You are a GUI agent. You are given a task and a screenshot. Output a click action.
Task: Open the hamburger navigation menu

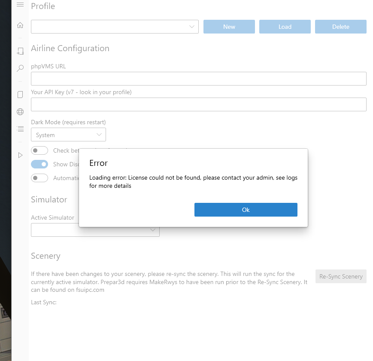20,5
